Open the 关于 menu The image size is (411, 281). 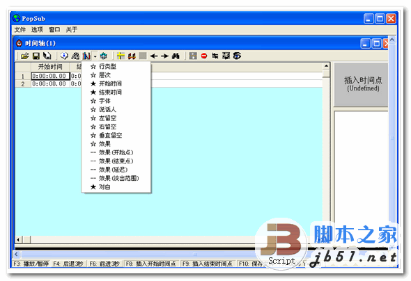pyautogui.click(x=71, y=30)
